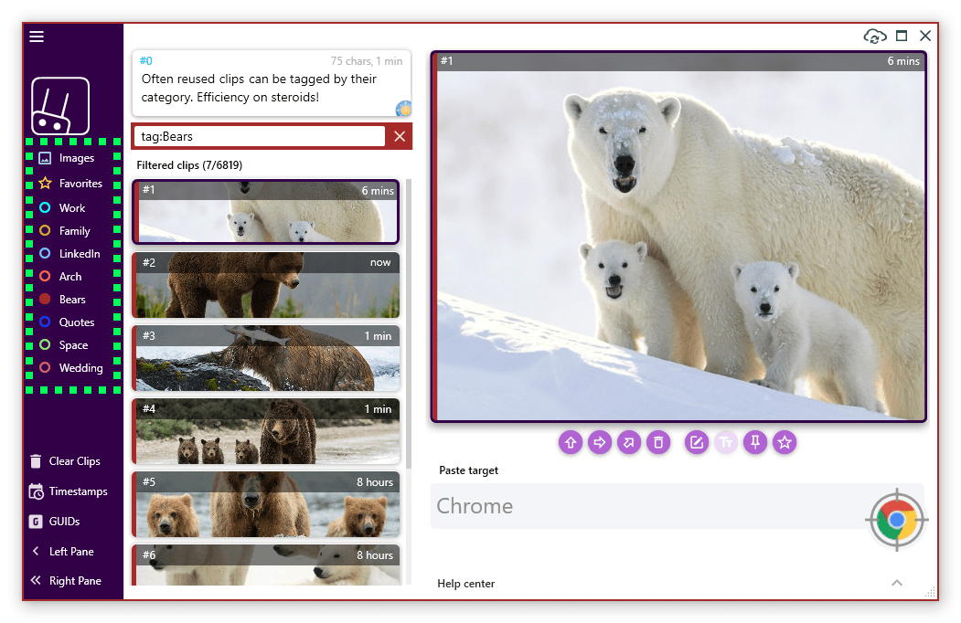The image size is (961, 623).
Task: Click the Filtered clips (7/6819) label
Action: point(189,165)
